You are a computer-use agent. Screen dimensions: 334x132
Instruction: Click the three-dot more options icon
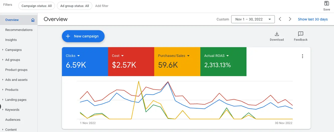coord(302,56)
